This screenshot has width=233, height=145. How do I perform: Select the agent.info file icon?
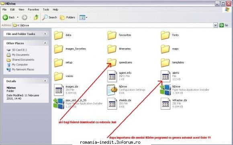(x=112, y=76)
